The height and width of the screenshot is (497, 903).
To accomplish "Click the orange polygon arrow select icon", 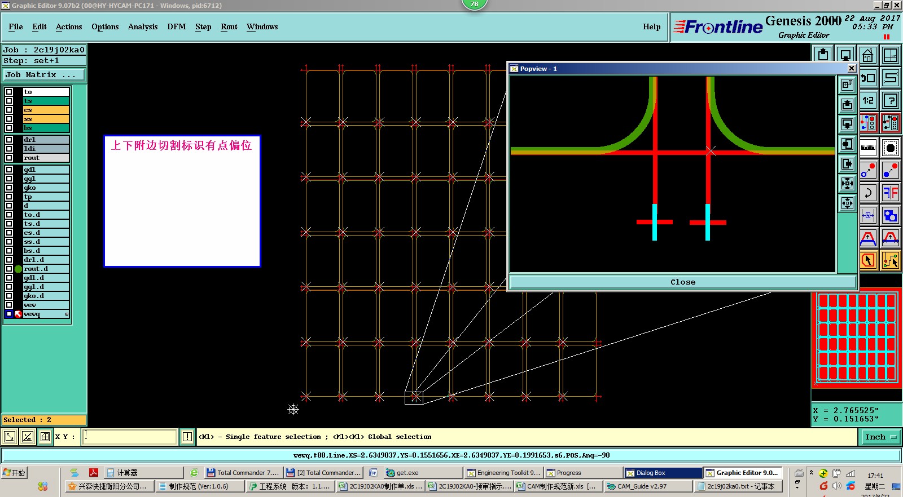I will click(868, 260).
